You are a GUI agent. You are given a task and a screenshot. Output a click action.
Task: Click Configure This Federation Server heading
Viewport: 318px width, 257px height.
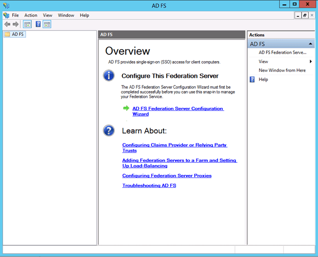coord(170,76)
